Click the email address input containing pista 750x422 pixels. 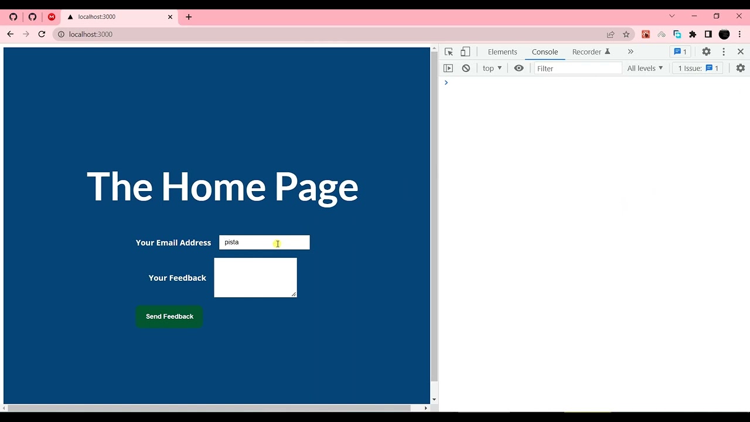tap(264, 242)
